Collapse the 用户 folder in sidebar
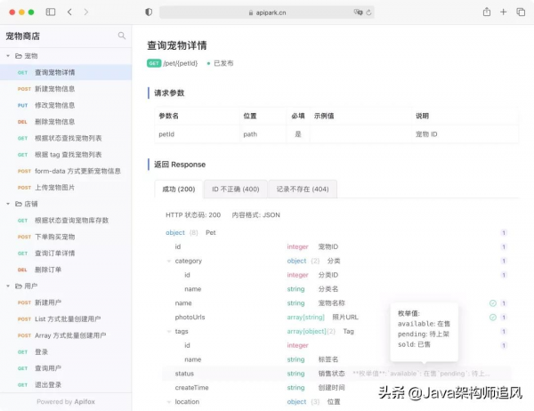Image resolution: width=534 pixels, height=411 pixels. pyautogui.click(x=8, y=286)
